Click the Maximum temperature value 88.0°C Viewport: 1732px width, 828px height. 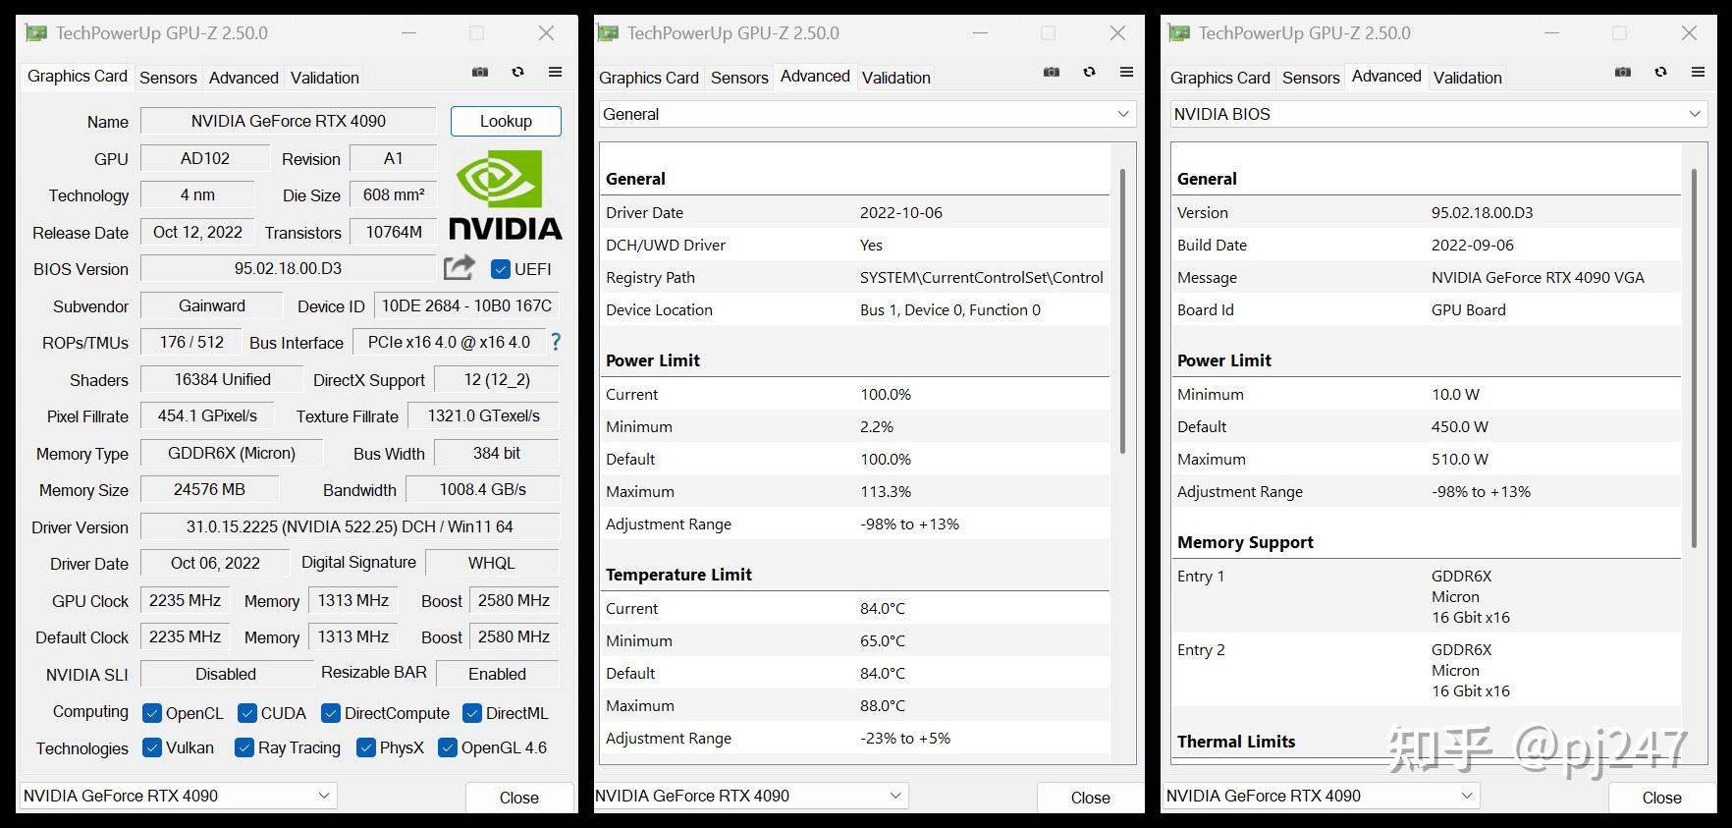(883, 706)
